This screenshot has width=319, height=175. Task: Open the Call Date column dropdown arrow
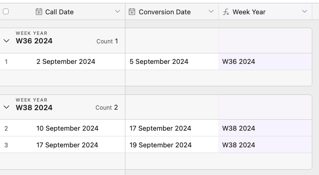click(118, 11)
